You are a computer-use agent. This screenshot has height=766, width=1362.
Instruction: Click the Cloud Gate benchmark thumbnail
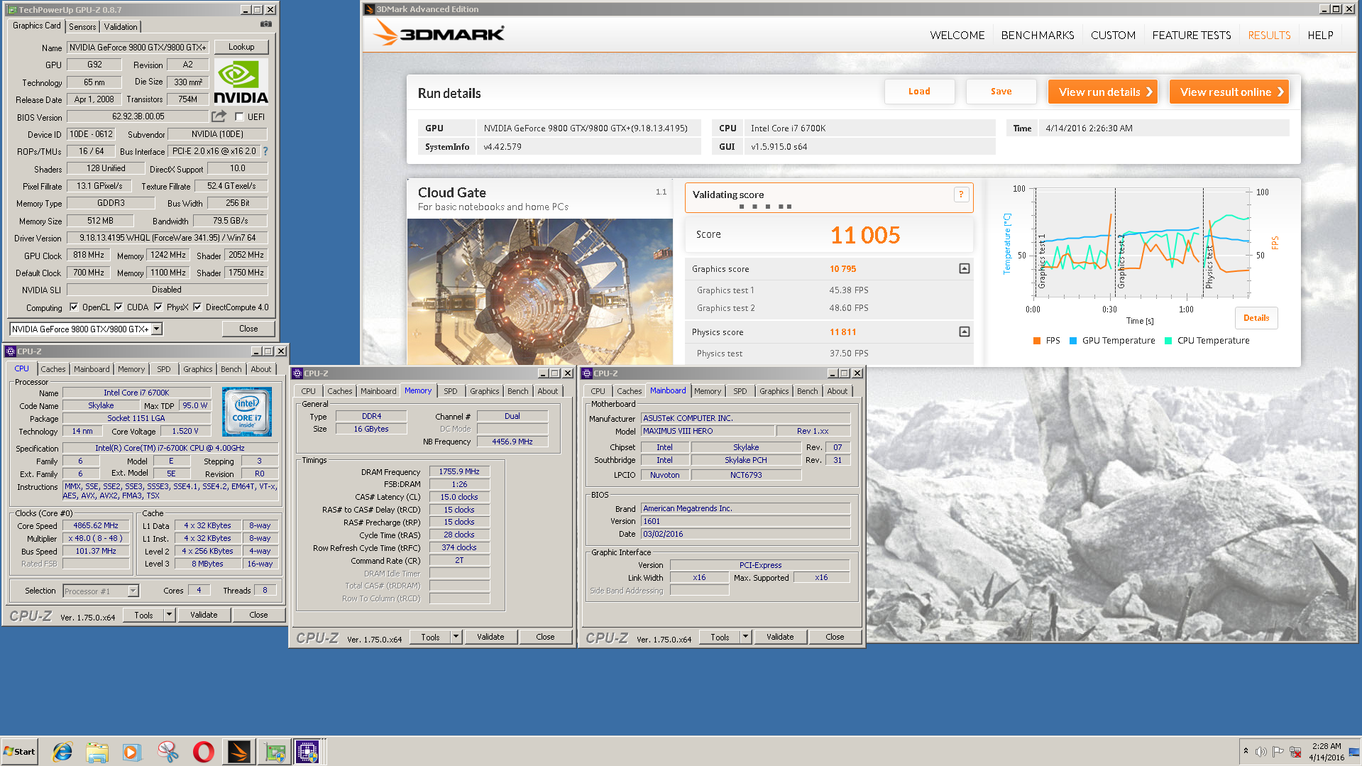pos(539,292)
